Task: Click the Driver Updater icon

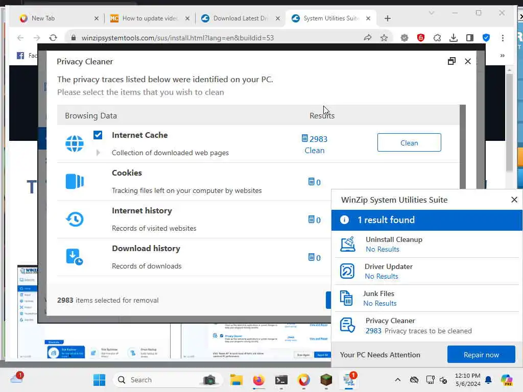Action: coord(347,271)
